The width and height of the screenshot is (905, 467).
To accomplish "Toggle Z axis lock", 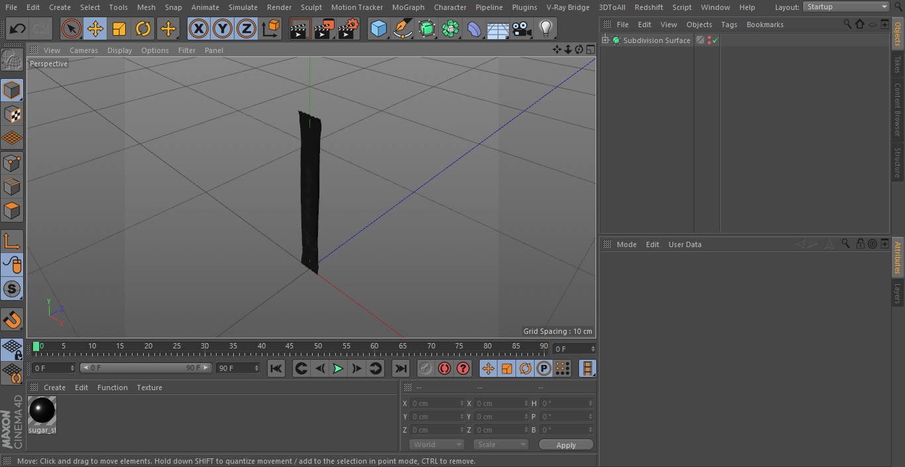I will pyautogui.click(x=246, y=28).
